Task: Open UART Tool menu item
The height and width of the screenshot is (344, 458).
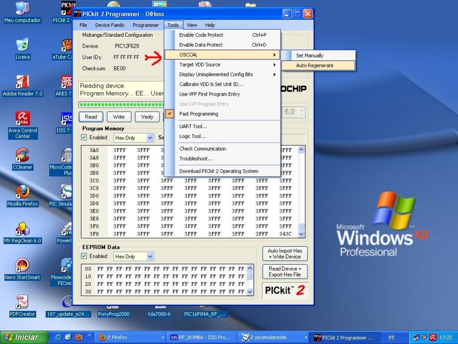Action: click(x=222, y=126)
